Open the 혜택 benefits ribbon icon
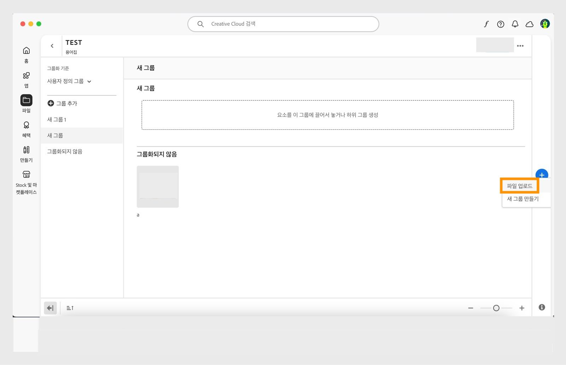 point(26,125)
